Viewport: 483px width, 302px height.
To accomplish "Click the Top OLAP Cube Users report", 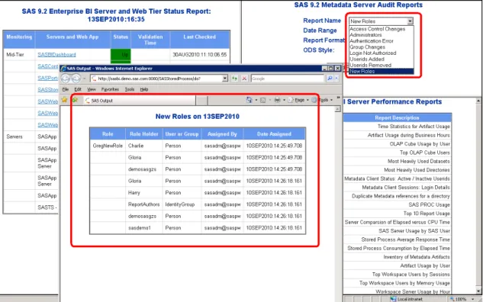I will pos(425,153).
